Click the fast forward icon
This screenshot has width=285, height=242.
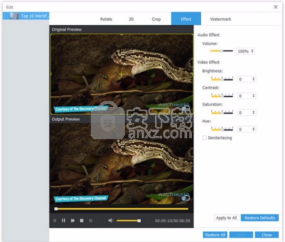coord(73,221)
